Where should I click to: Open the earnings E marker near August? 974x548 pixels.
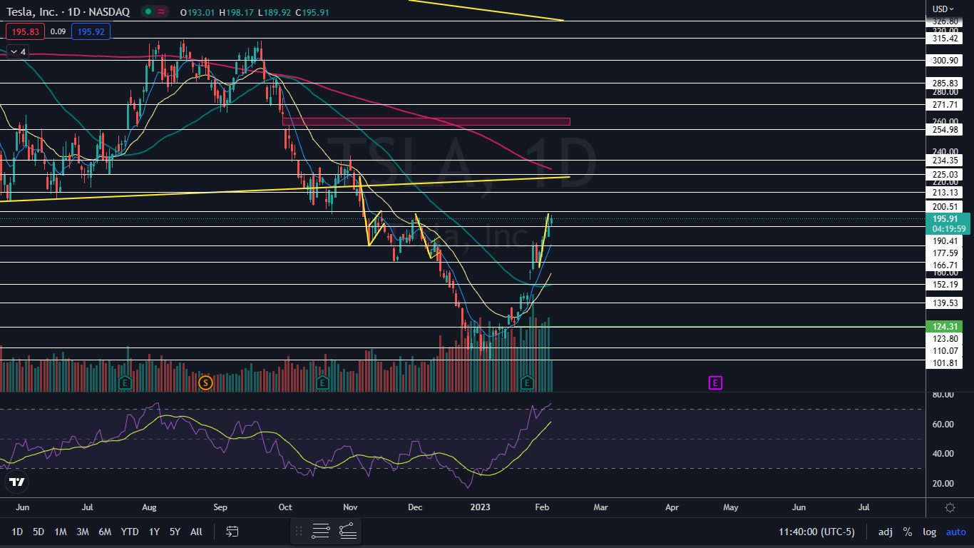click(125, 383)
